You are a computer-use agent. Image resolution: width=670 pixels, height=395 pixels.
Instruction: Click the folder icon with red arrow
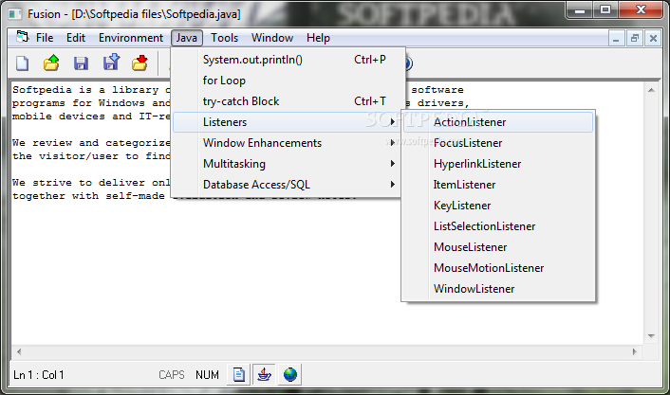click(140, 63)
